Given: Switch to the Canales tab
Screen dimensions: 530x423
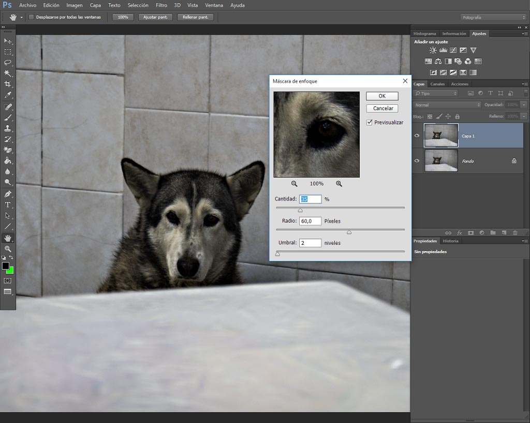Looking at the screenshot, I should click(437, 84).
